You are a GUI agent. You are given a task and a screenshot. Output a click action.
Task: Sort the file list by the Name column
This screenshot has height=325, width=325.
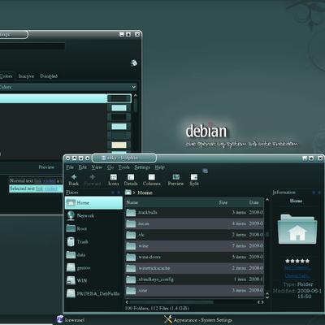pos(132,202)
